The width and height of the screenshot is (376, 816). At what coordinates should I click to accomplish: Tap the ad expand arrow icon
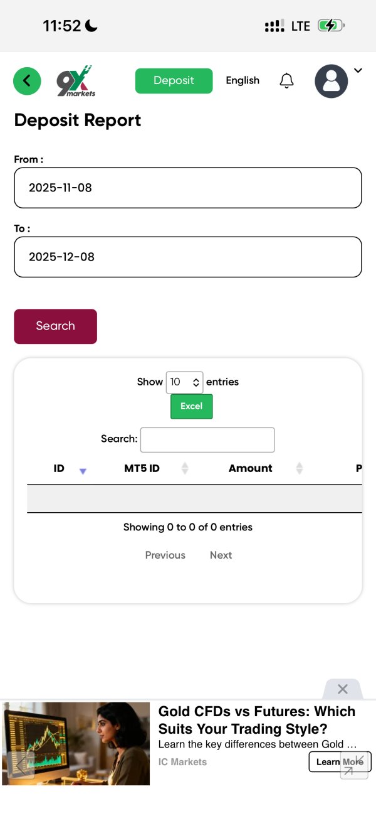point(354,766)
